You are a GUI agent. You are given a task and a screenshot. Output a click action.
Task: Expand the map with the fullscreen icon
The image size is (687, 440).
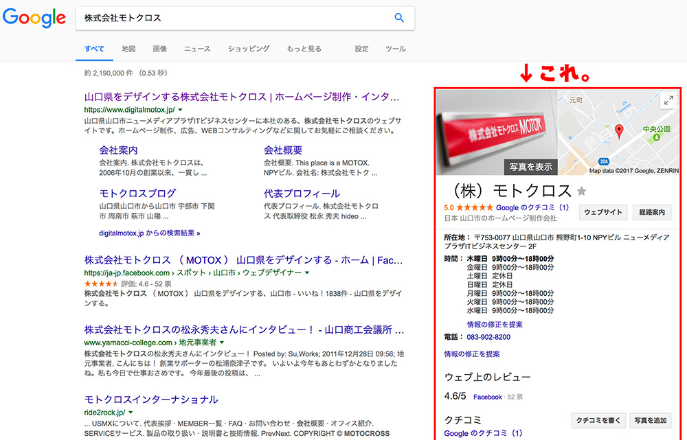(x=668, y=100)
